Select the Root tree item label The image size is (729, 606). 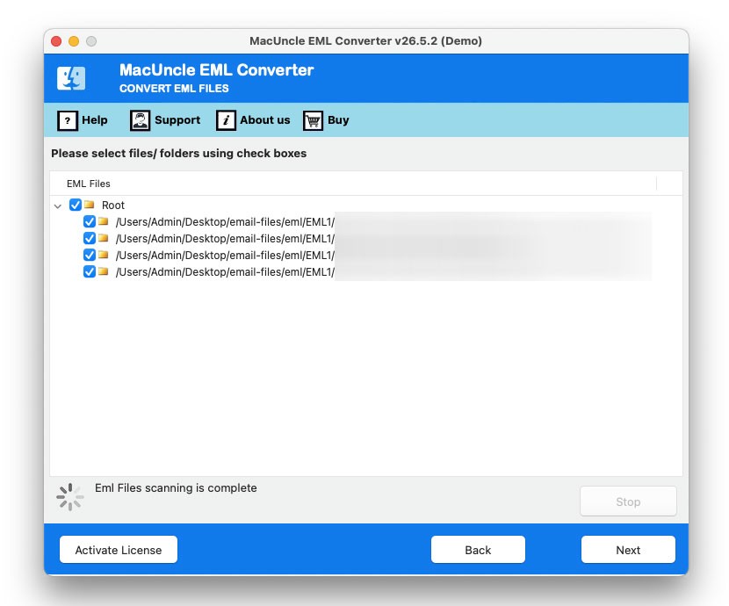[113, 206]
